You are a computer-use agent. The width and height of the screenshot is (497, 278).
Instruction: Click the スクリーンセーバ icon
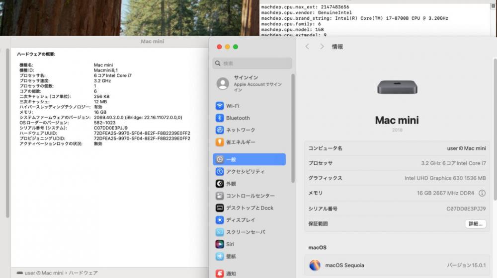pos(220,232)
